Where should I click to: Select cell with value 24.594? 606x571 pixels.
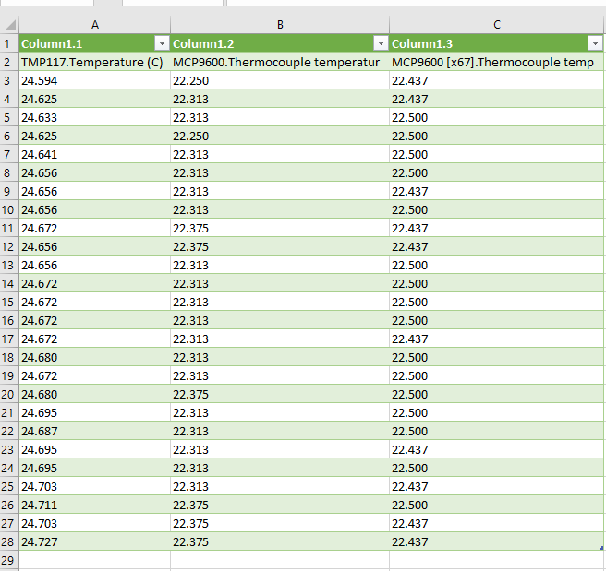[94, 80]
